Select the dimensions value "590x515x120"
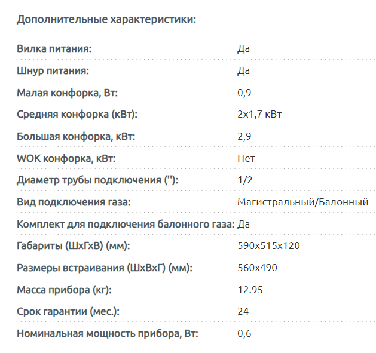This screenshot has height=353, width=376. (x=268, y=245)
